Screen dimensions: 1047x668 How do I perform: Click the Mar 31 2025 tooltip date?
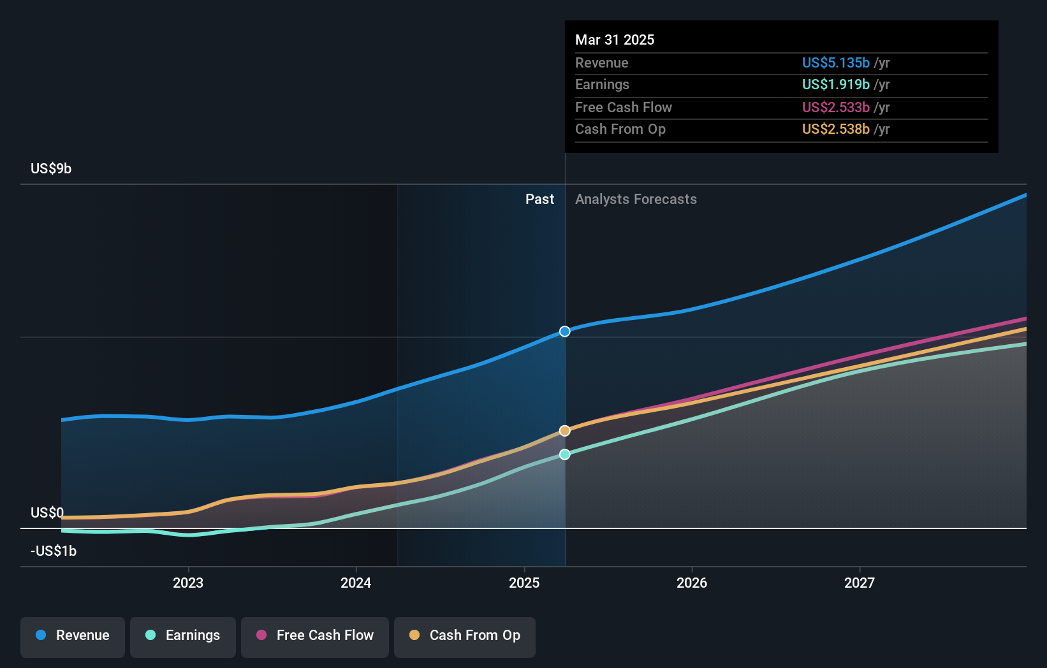[615, 40]
